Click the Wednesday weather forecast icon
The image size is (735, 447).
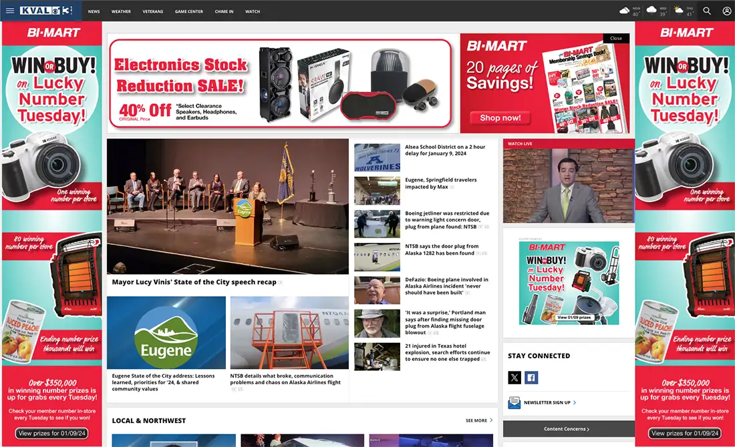pos(651,10)
